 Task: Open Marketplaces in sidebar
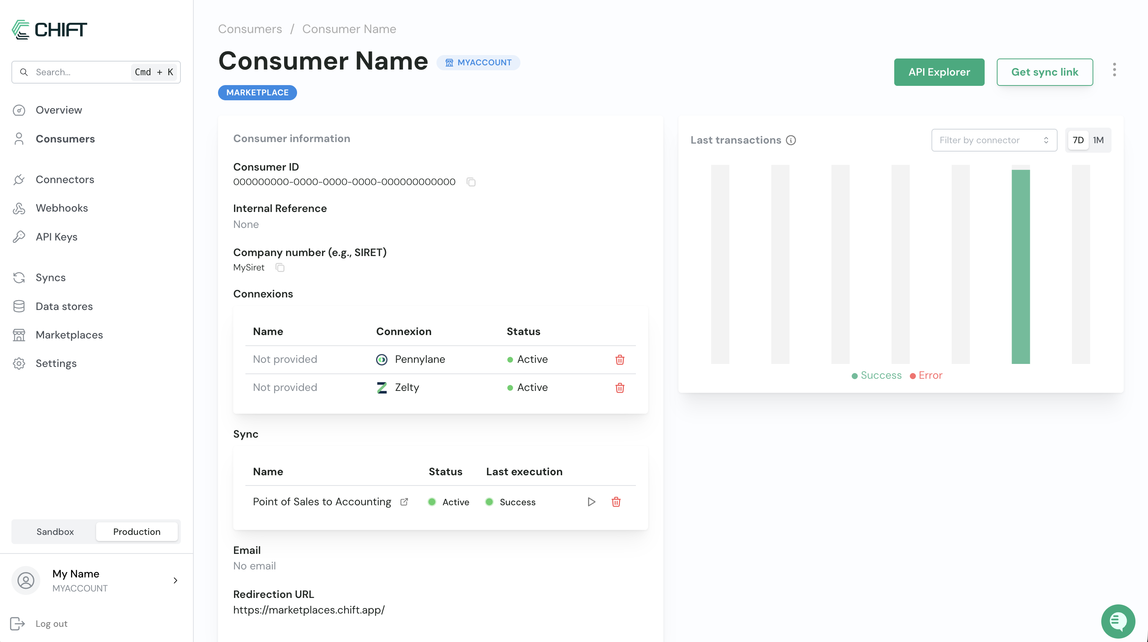(x=69, y=335)
